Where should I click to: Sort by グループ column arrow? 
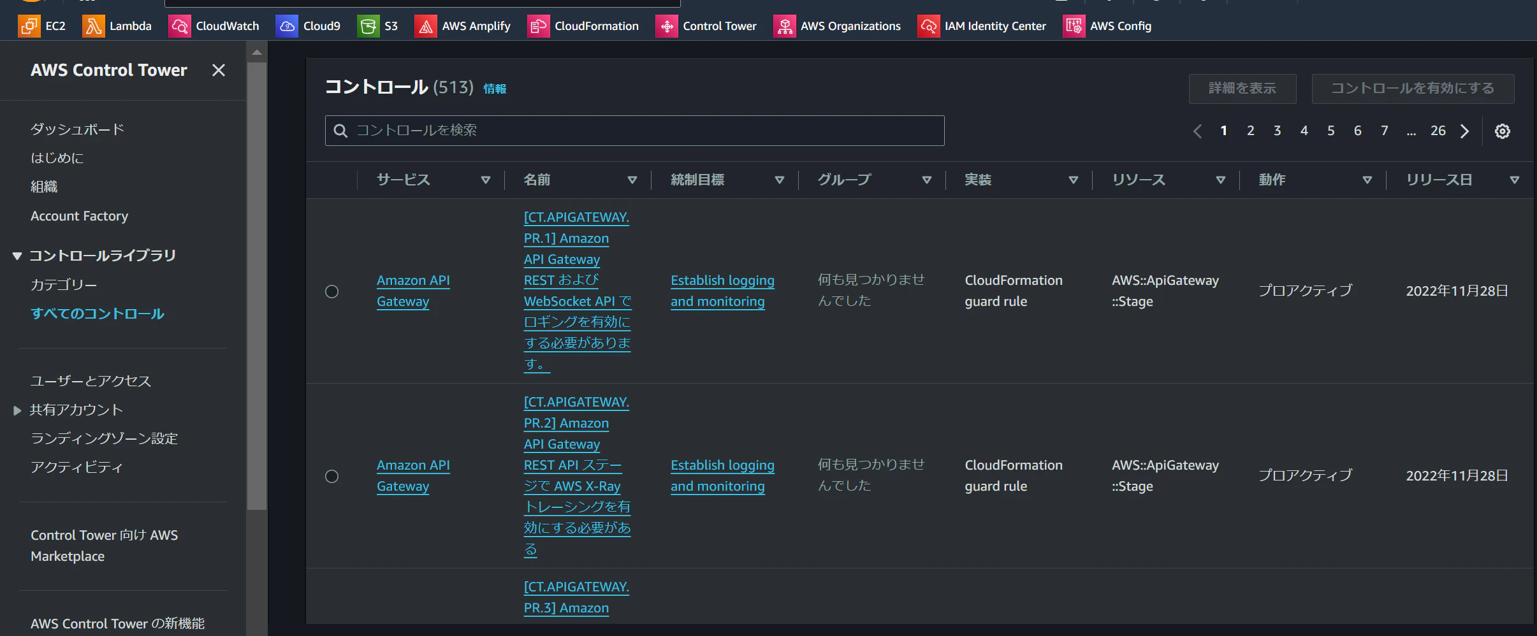pos(927,180)
